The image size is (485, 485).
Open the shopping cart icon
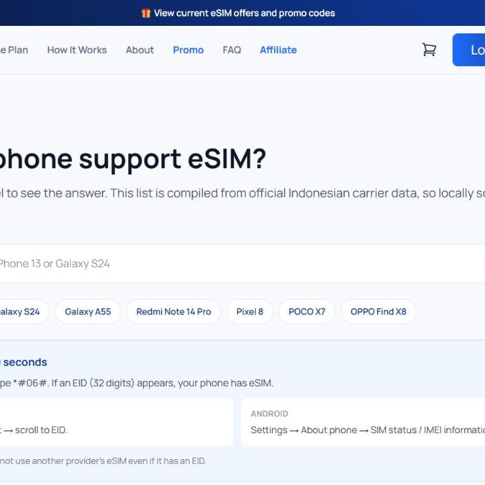[x=429, y=49]
